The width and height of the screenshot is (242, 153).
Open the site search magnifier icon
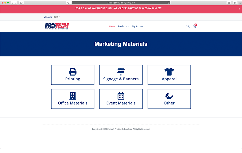pyautogui.click(x=188, y=26)
